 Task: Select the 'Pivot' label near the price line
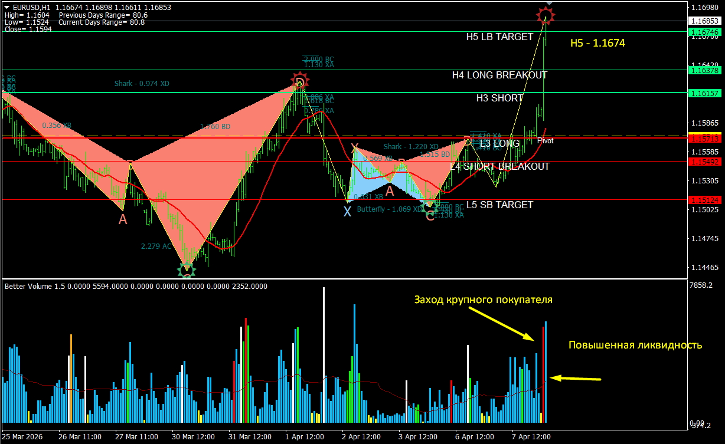point(546,141)
